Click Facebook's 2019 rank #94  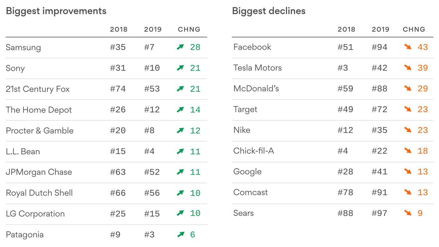click(380, 47)
